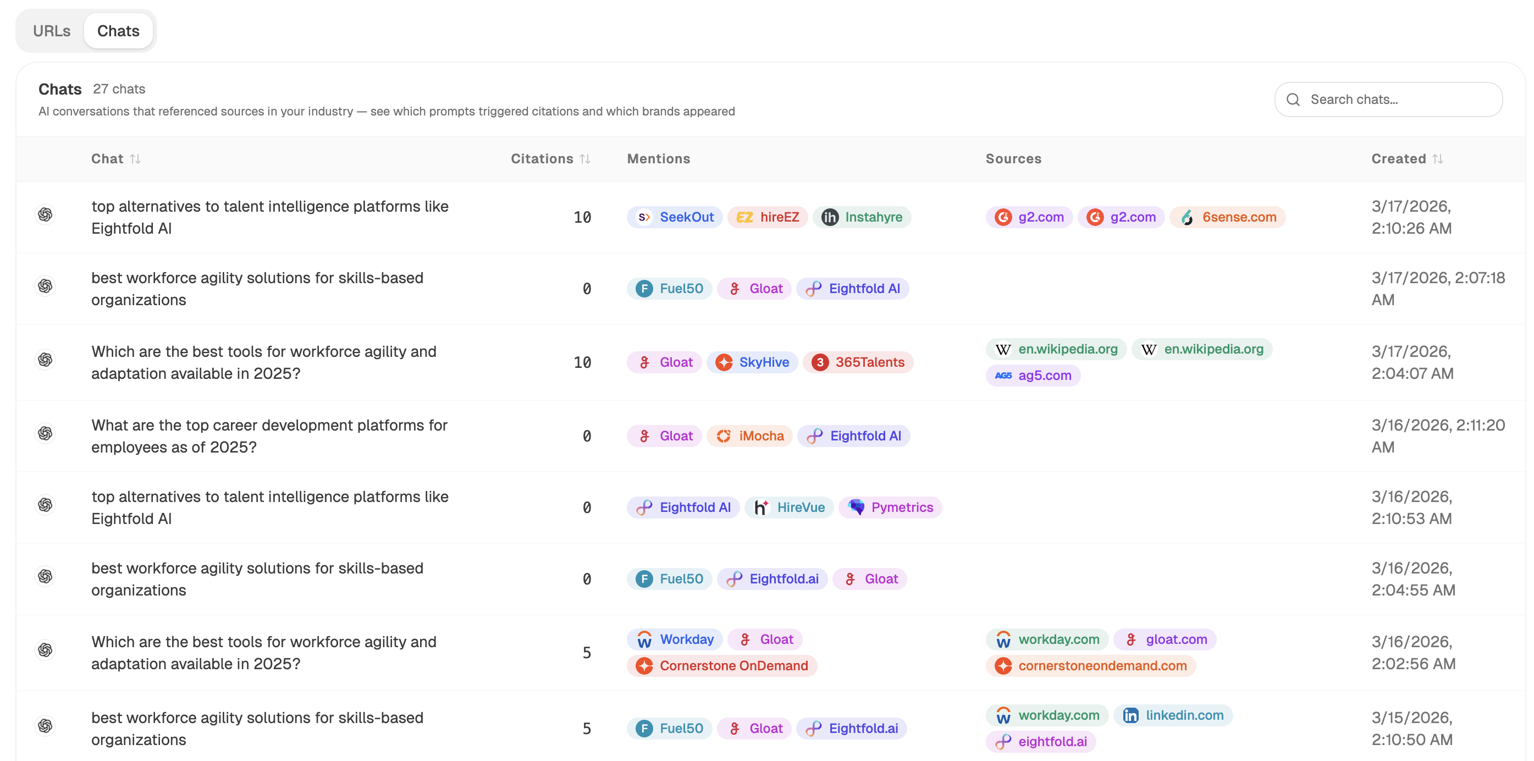Click the Fuel50 mention in 3/15/2026 row
The width and height of the screenshot is (1534, 761).
669,730
